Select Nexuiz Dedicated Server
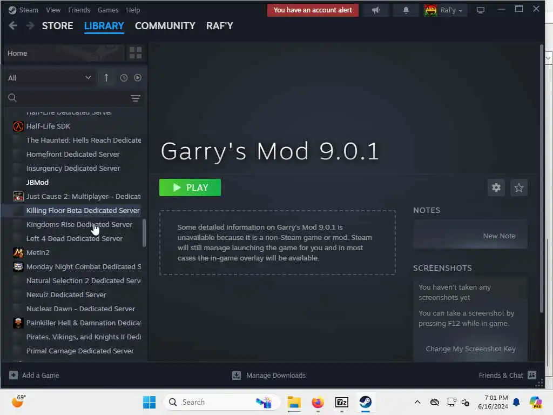Image resolution: width=553 pixels, height=415 pixels. (66, 294)
